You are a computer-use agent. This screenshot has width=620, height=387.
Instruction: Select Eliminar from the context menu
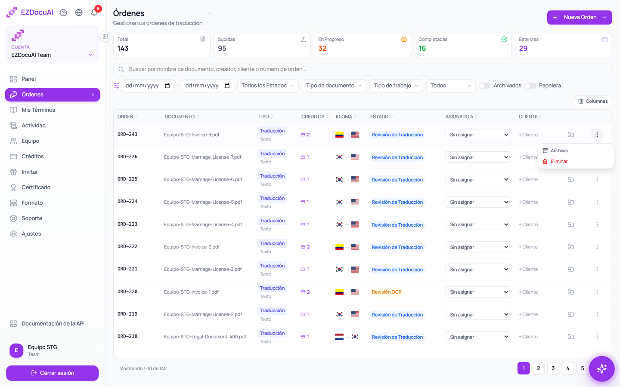tap(576, 161)
